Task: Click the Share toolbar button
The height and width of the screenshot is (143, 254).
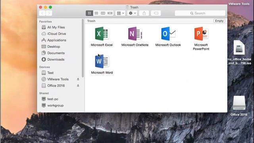Action: (144, 13)
